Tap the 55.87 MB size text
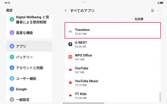The image size is (167, 104). [x=81, y=34]
